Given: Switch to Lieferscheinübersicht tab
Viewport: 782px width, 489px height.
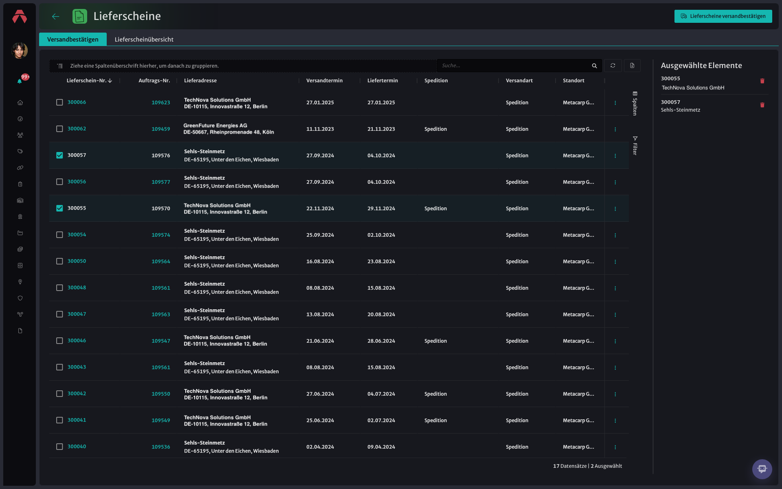Looking at the screenshot, I should tap(144, 40).
